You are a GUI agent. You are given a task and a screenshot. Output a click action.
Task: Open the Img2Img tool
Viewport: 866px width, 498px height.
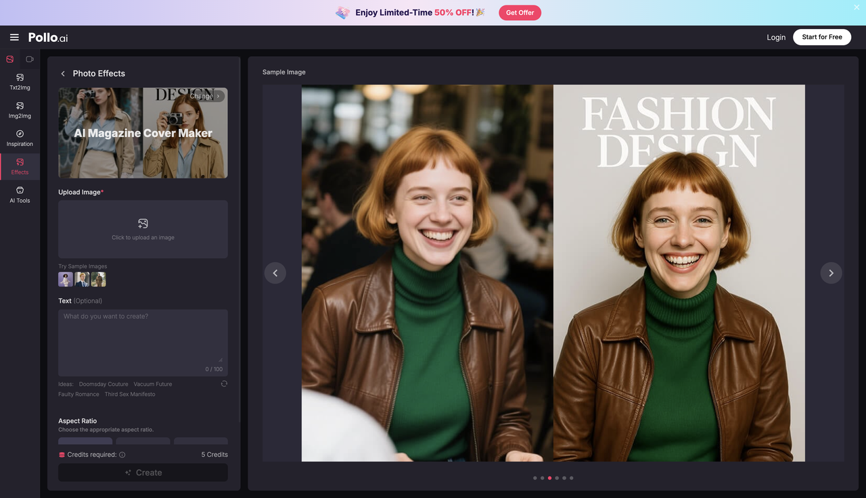pyautogui.click(x=20, y=110)
